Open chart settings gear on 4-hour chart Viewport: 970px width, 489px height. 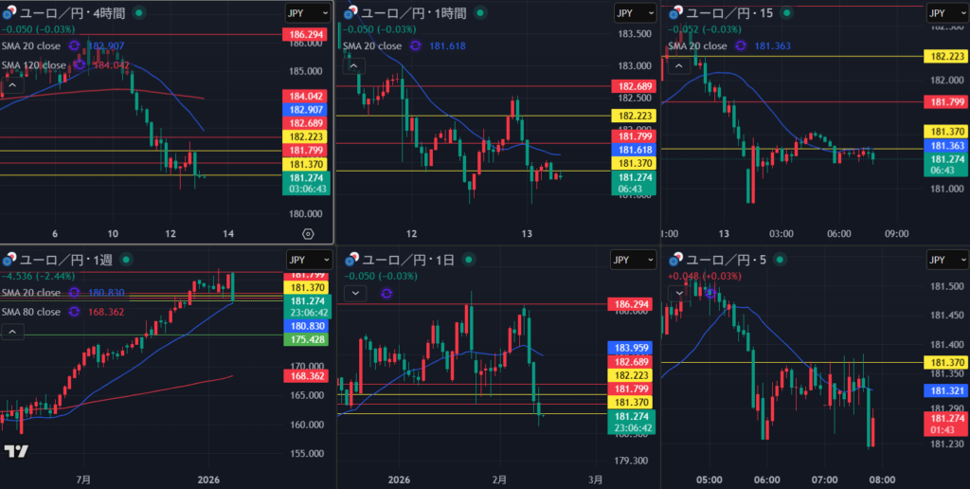coord(308,233)
